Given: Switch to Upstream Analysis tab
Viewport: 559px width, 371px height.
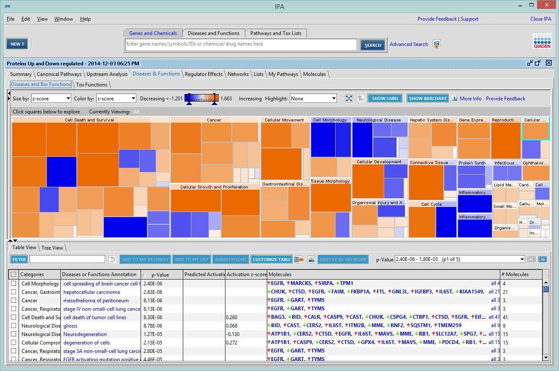Looking at the screenshot, I should tap(107, 74).
